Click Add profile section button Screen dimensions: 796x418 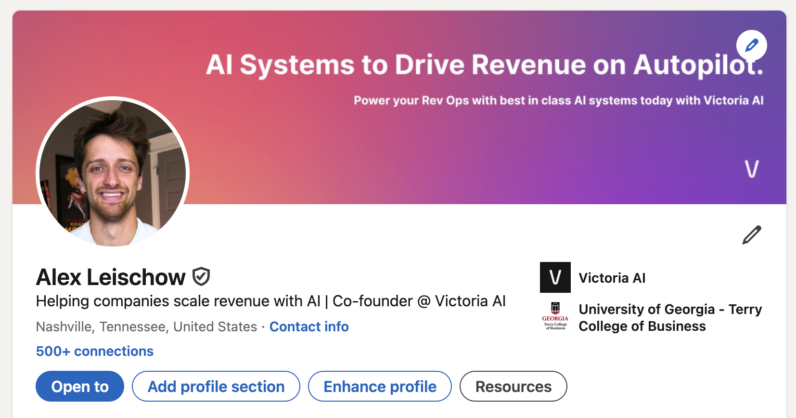click(216, 386)
